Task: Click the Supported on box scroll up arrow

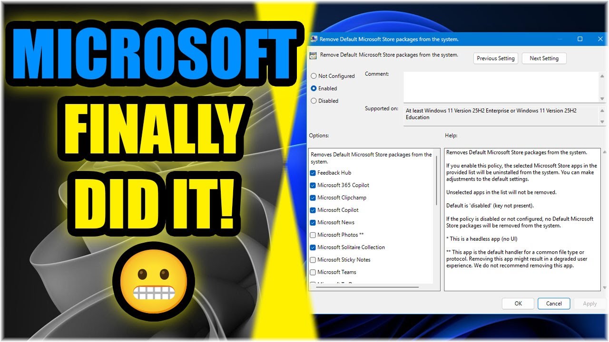Action: pos(602,110)
